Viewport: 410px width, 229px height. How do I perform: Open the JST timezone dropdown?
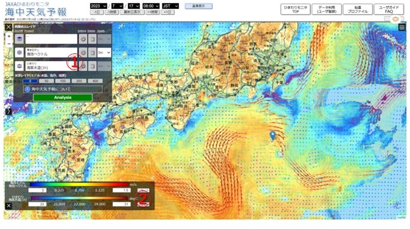[x=170, y=6]
